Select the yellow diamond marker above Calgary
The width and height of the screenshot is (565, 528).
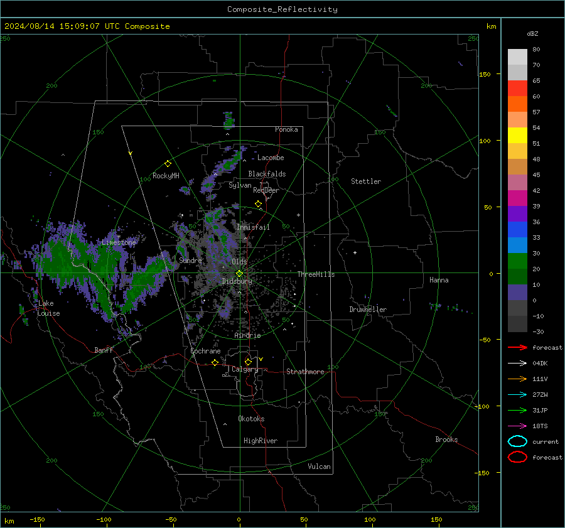click(x=248, y=362)
